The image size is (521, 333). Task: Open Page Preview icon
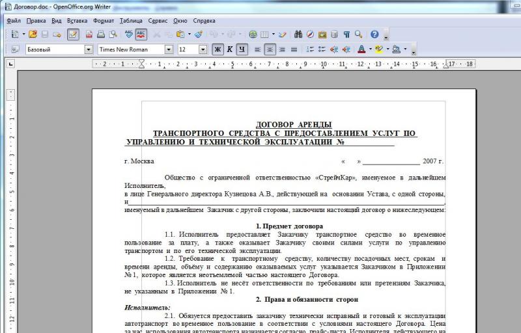click(113, 34)
